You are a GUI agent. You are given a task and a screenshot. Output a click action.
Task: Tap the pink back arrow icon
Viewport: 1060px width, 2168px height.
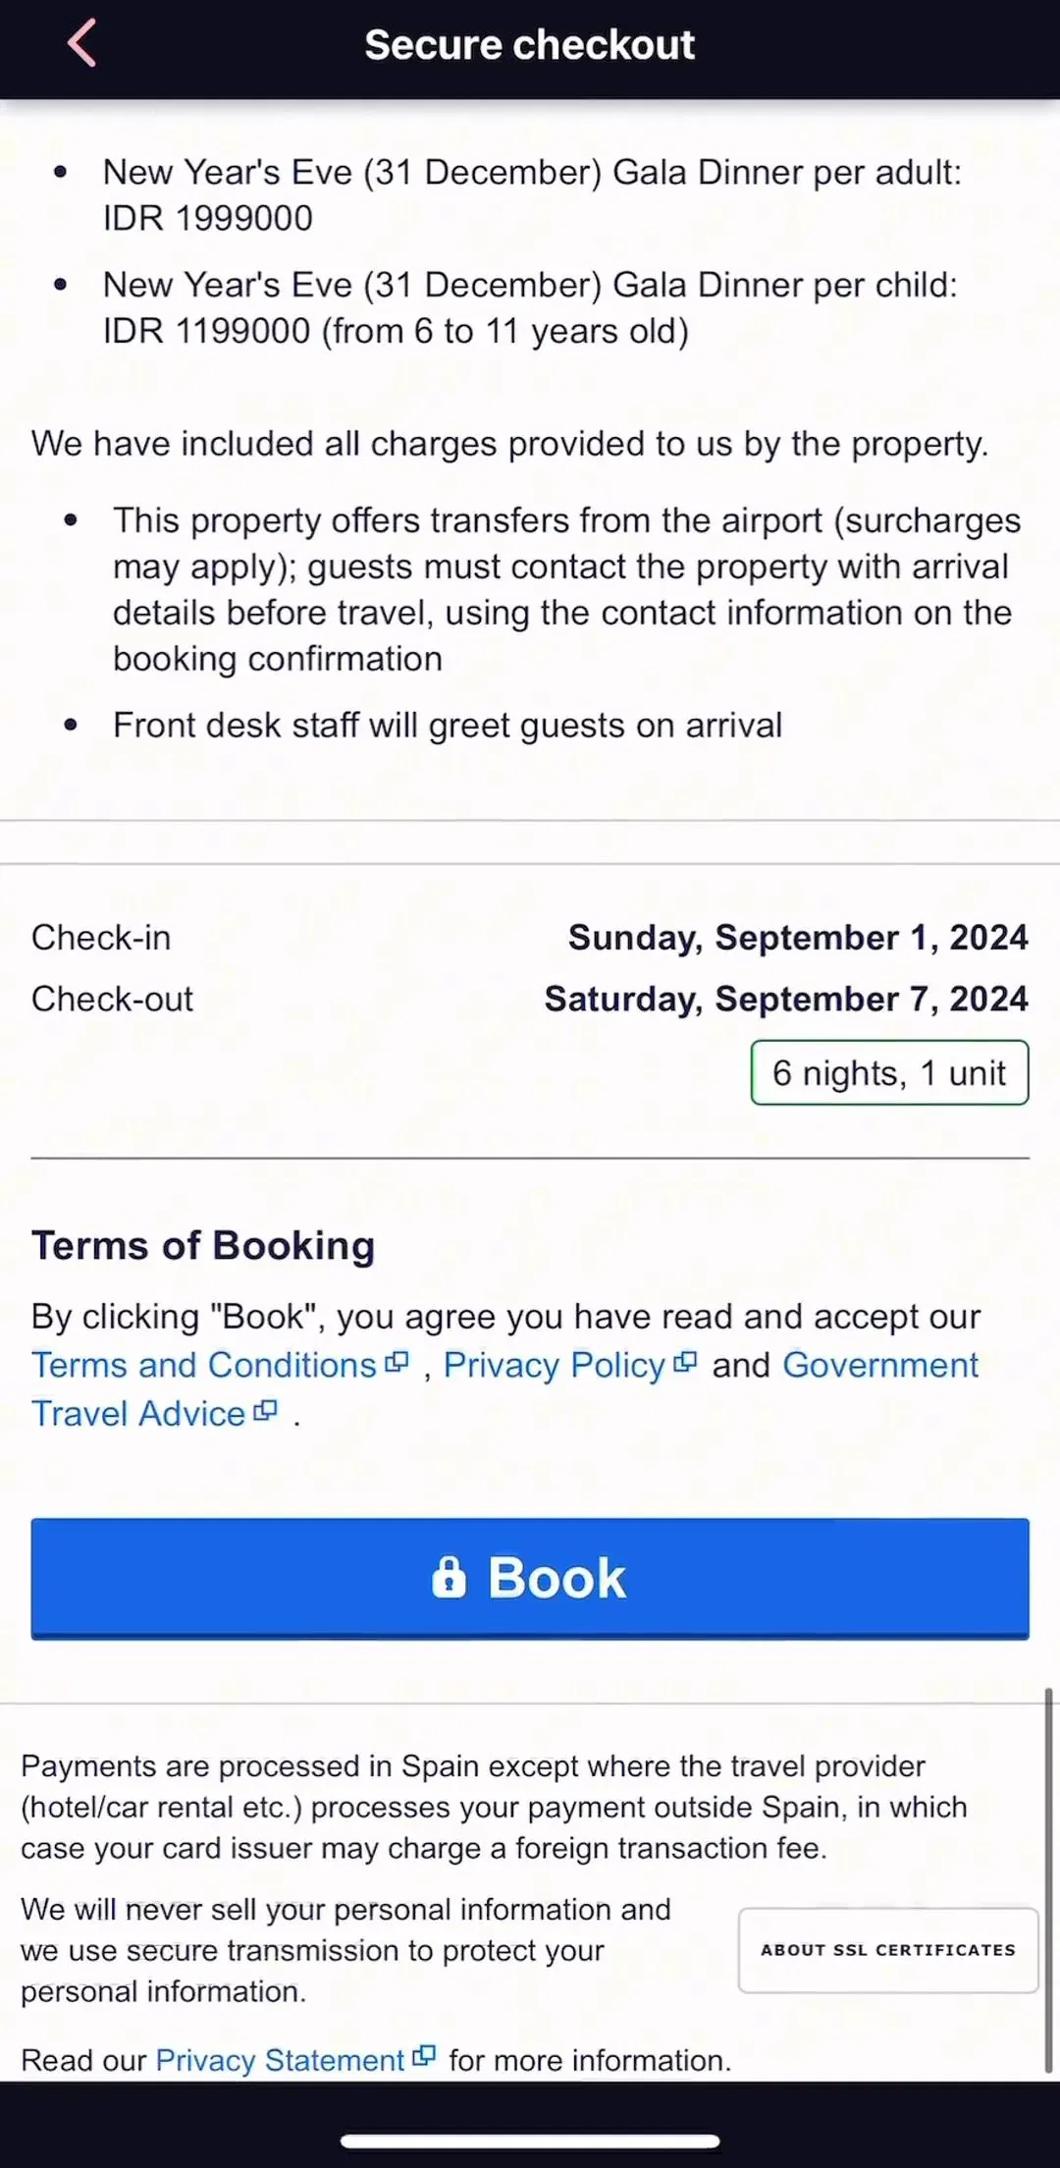pyautogui.click(x=81, y=43)
